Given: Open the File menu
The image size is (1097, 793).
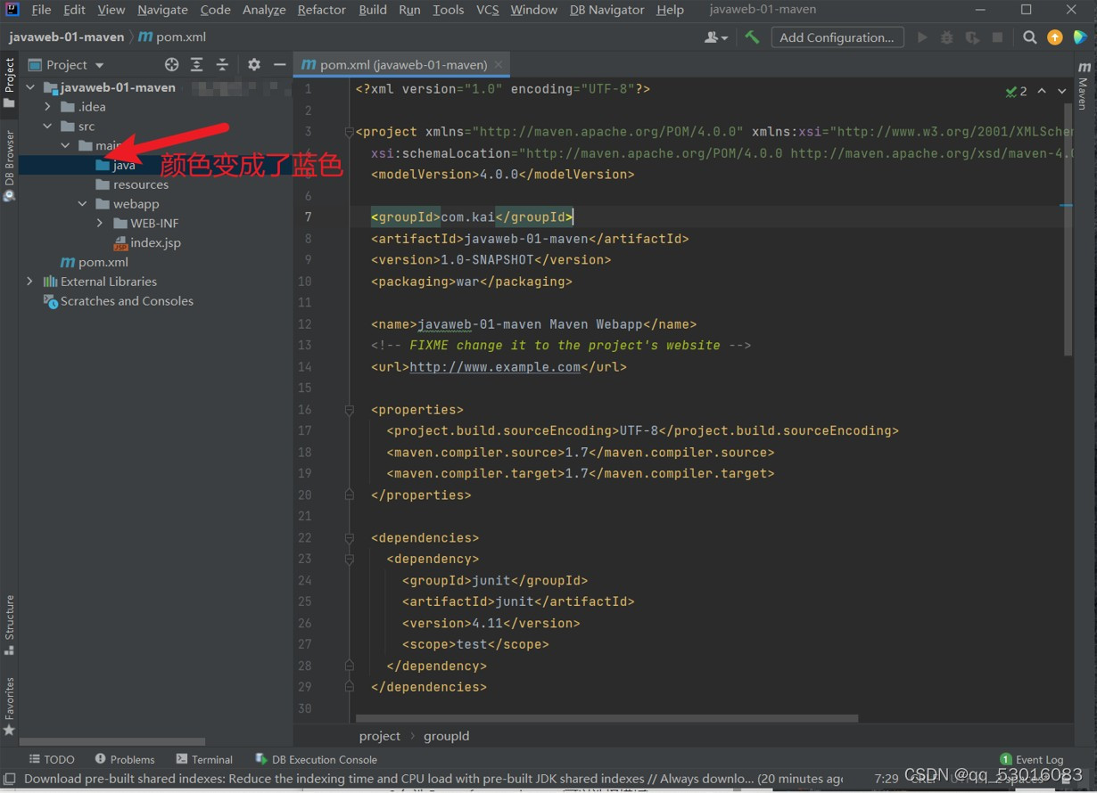Looking at the screenshot, I should tap(41, 10).
